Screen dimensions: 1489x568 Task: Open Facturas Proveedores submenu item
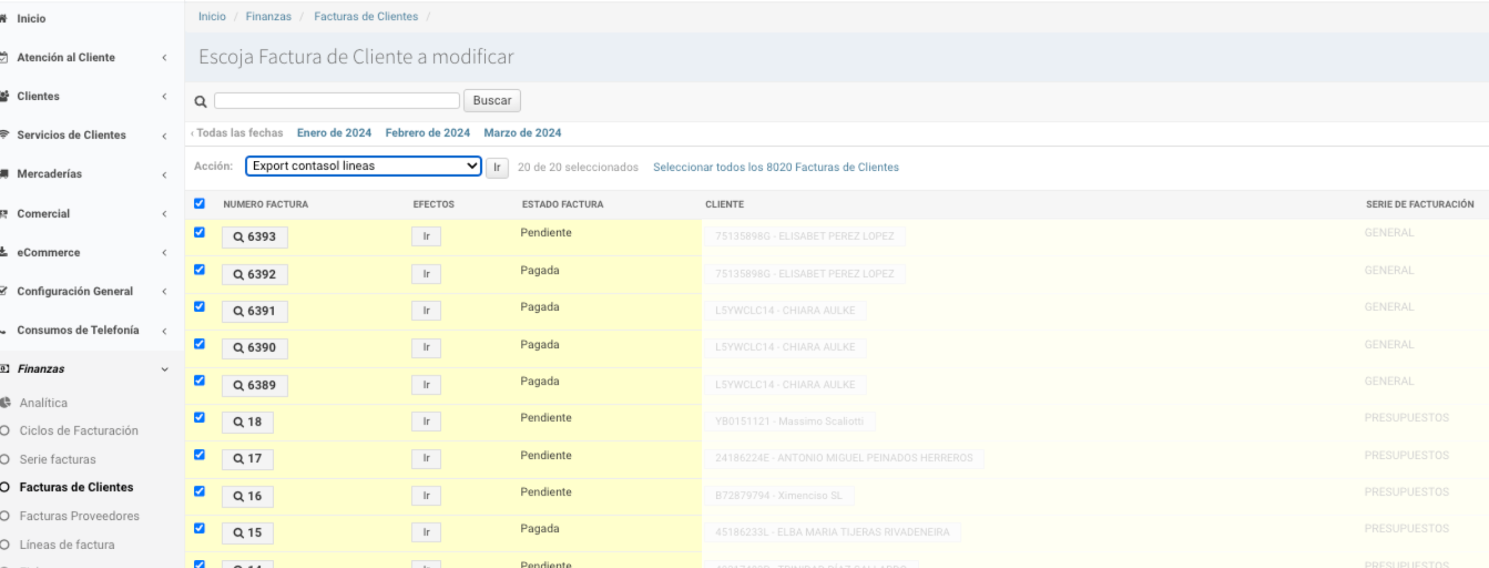pyautogui.click(x=79, y=516)
